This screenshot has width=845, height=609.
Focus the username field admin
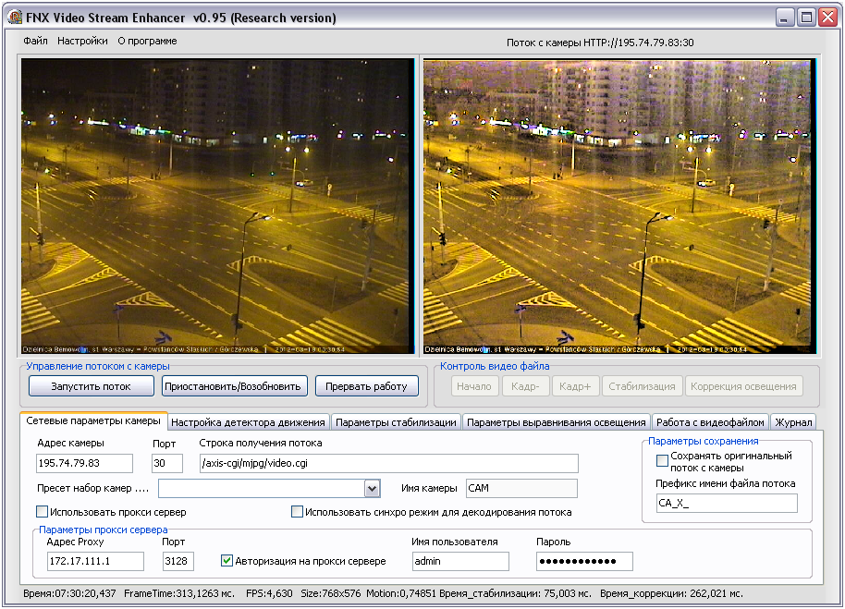460,561
